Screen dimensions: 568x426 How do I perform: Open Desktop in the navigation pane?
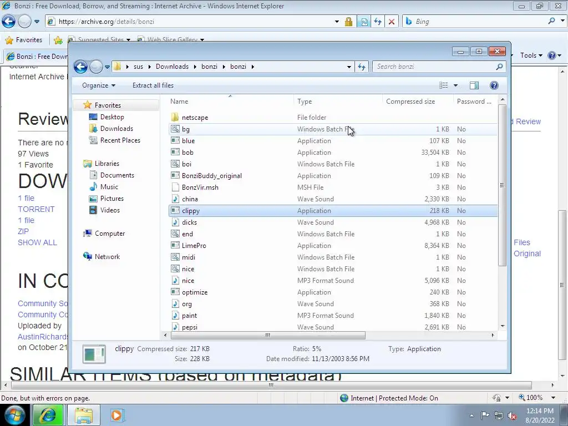112,117
